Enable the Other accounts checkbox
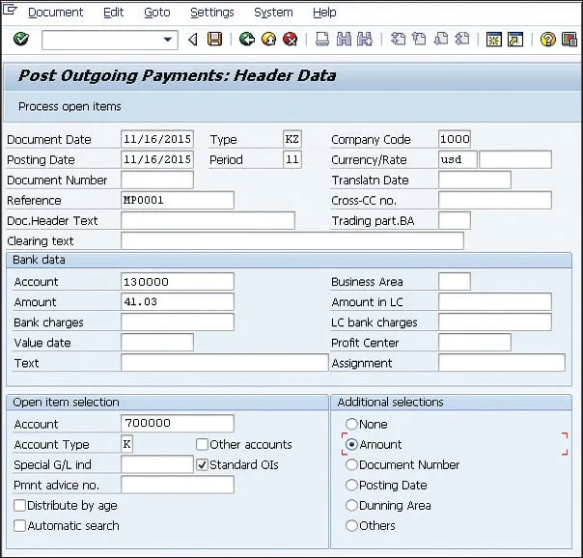Viewport: 583px width, 558px height. click(202, 445)
